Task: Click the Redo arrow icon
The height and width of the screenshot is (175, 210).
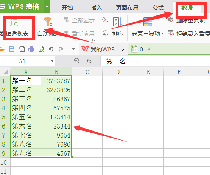Action: pos(61,49)
